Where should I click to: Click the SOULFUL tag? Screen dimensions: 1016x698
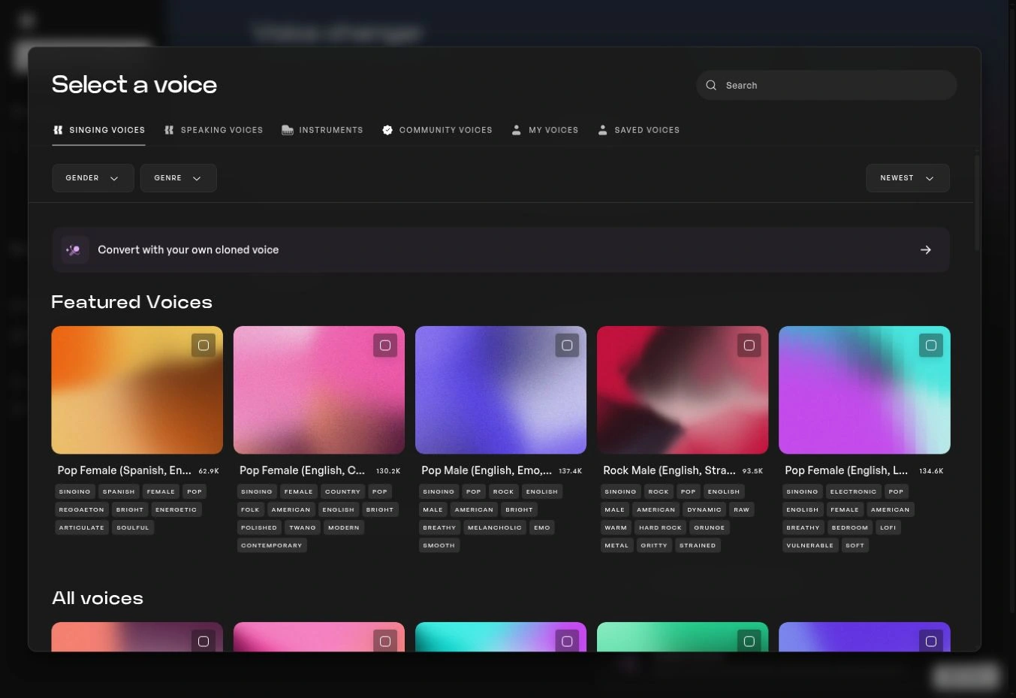tap(133, 527)
